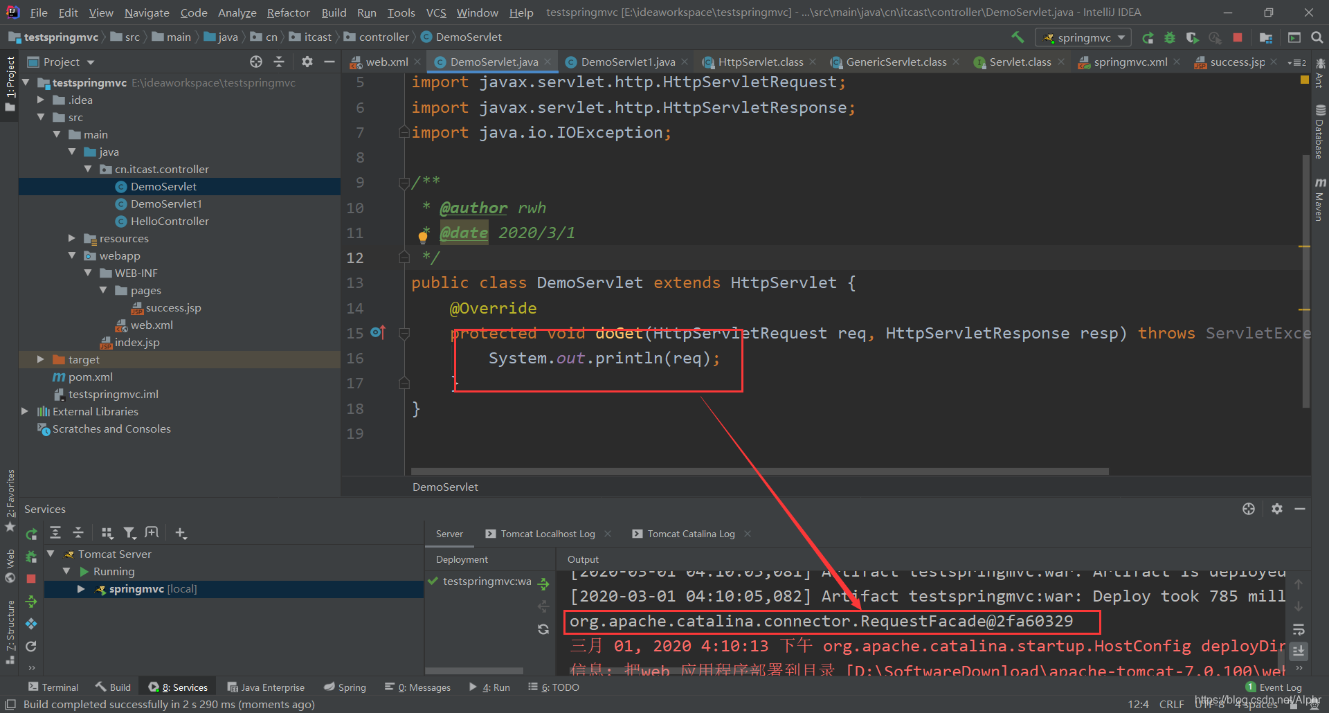Click the override gutter marker on line 15
The width and height of the screenshot is (1329, 713).
pos(378,333)
